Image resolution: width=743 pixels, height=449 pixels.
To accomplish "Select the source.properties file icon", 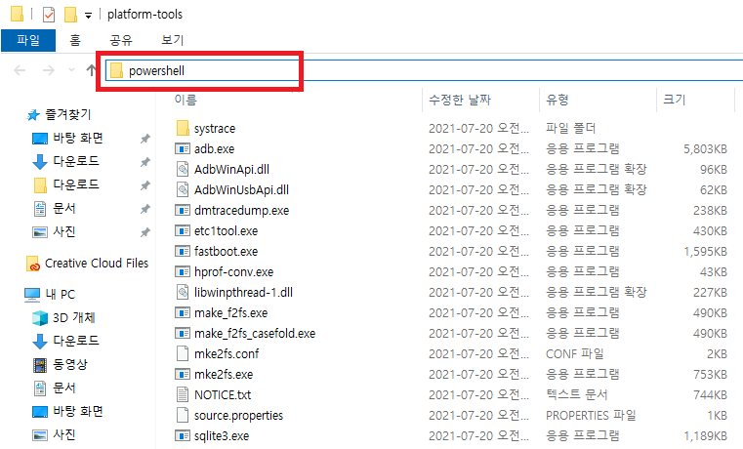I will [183, 416].
